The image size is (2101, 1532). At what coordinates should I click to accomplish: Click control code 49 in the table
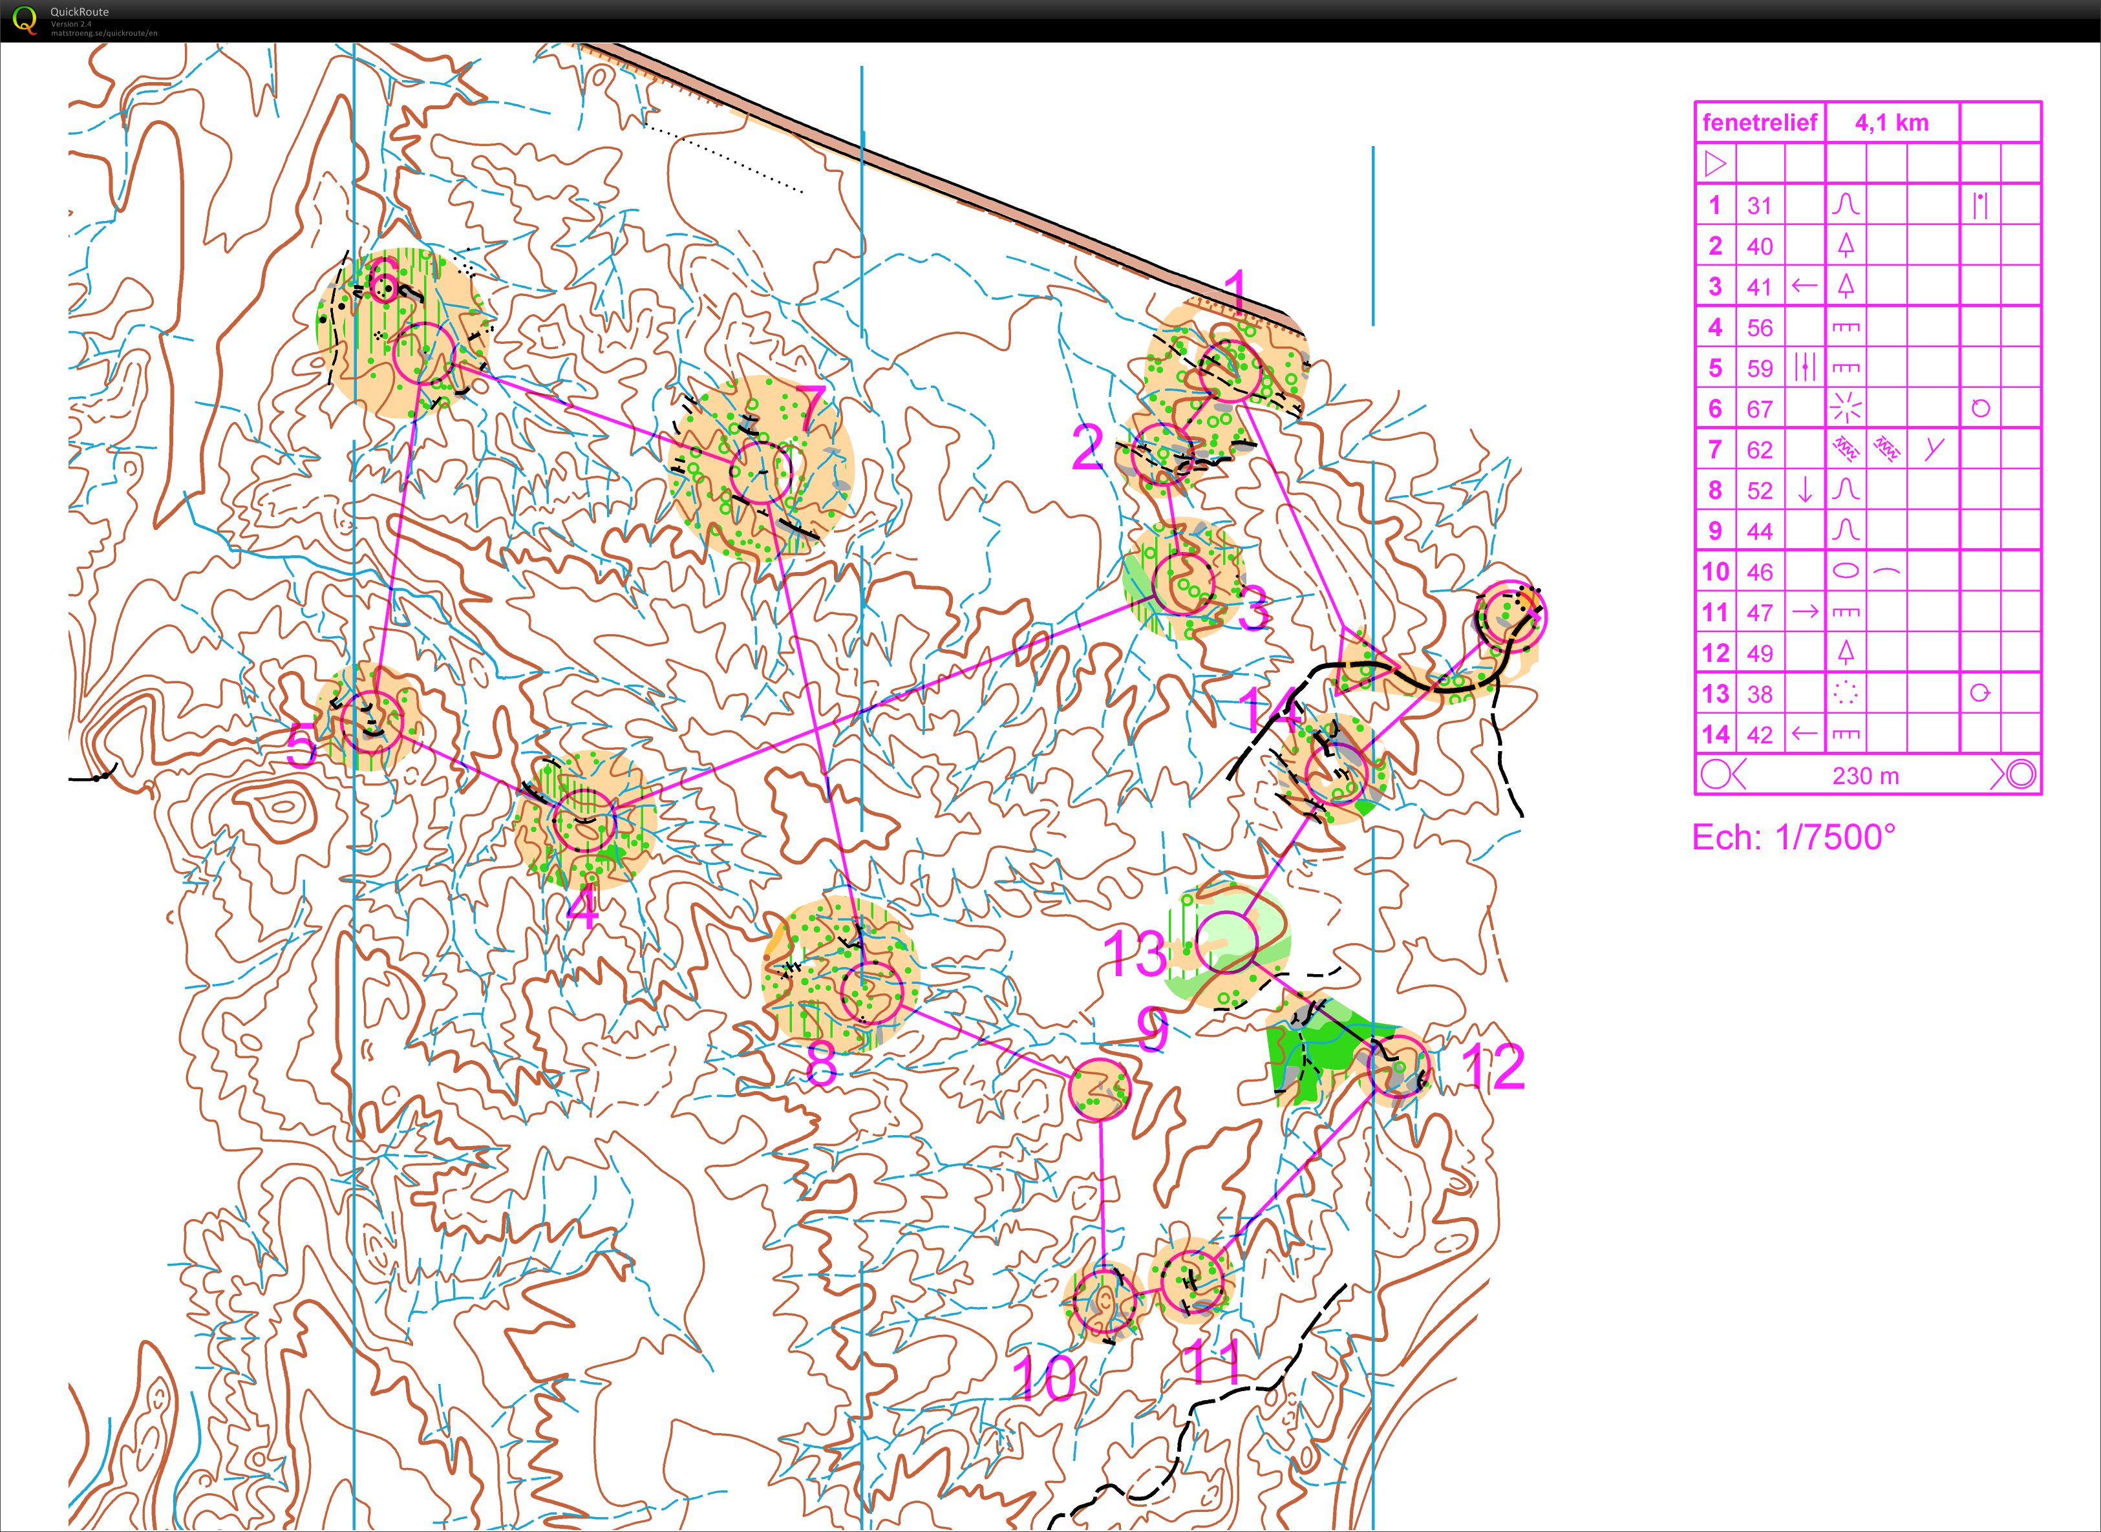[1759, 653]
